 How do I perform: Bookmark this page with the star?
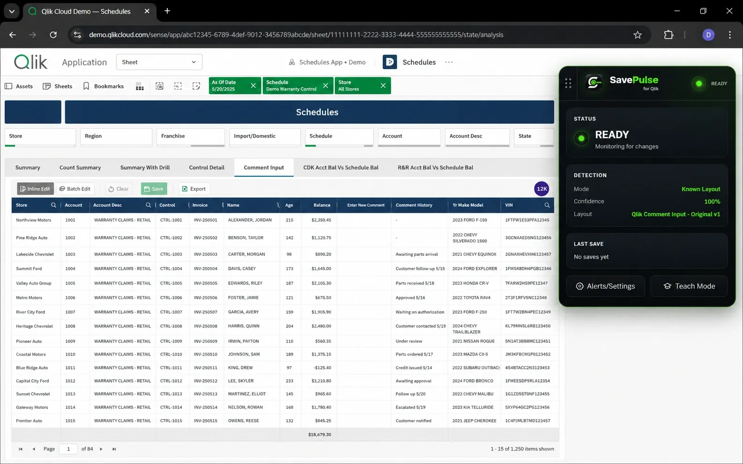(x=638, y=35)
